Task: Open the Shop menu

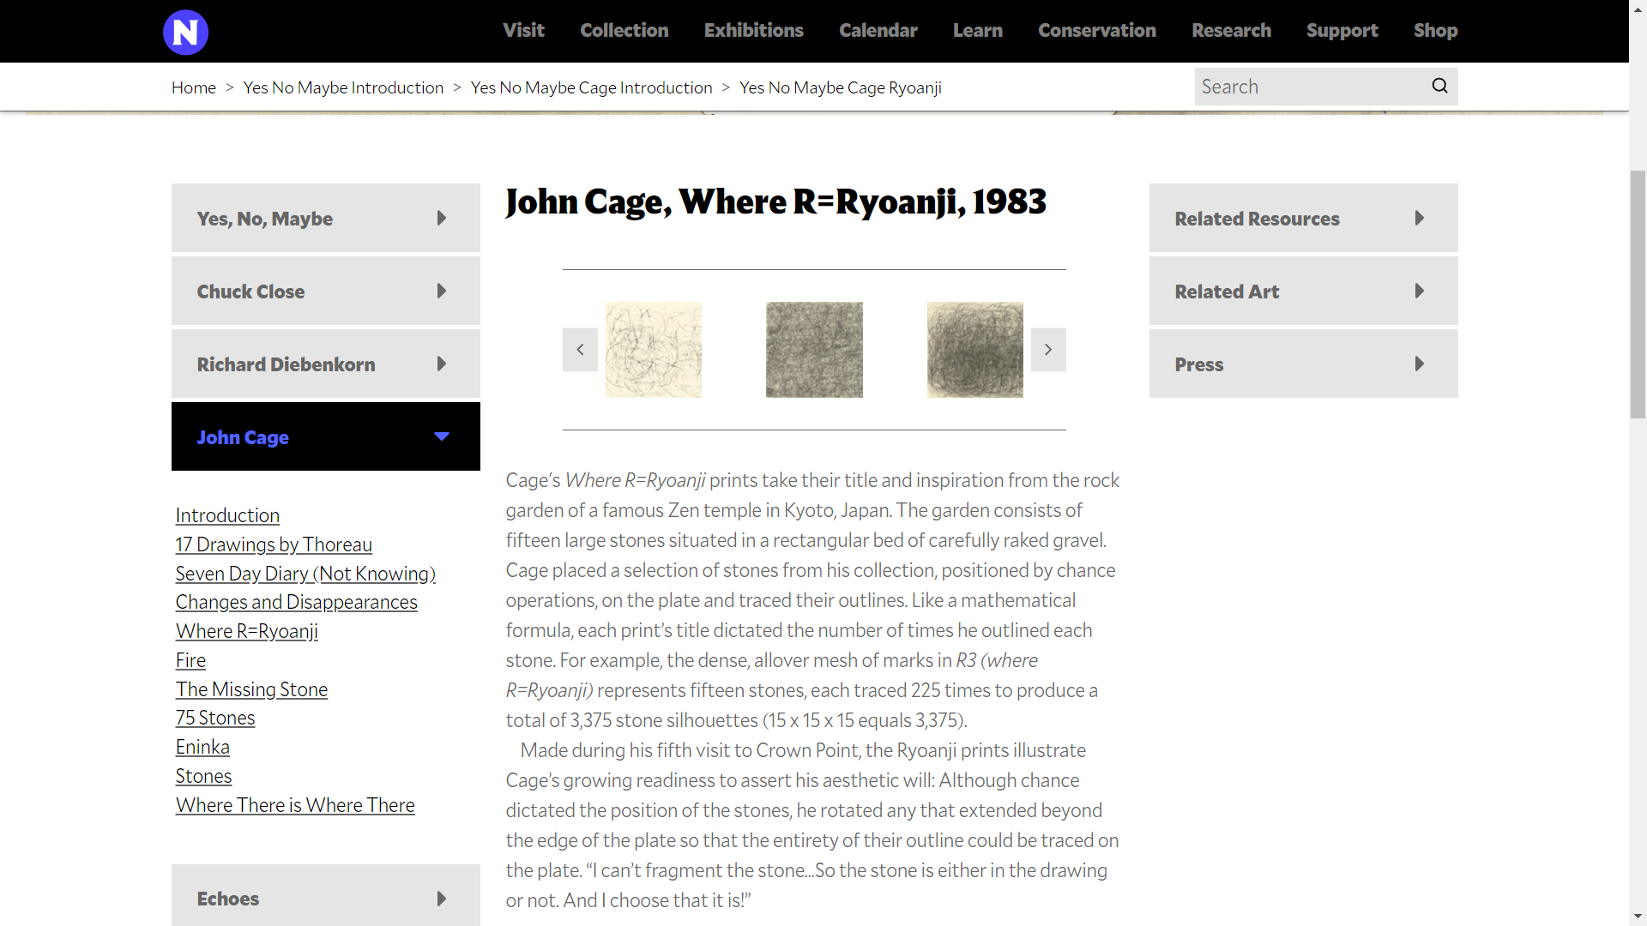Action: coord(1435,31)
